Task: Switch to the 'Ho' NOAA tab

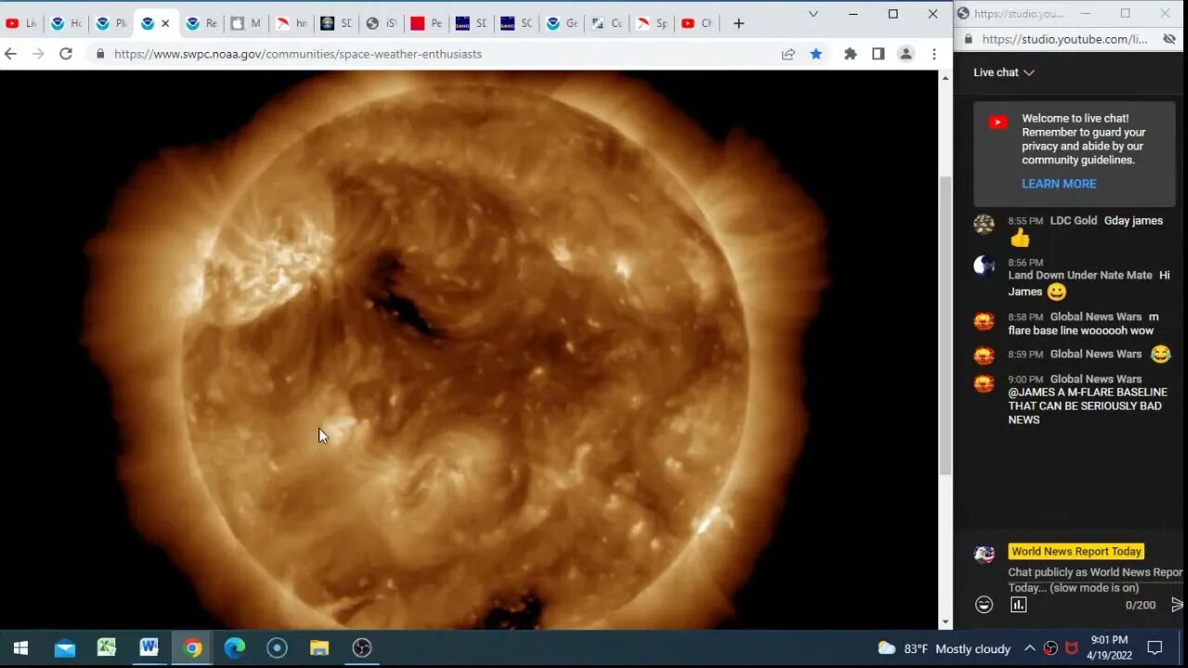Action: pos(66,23)
